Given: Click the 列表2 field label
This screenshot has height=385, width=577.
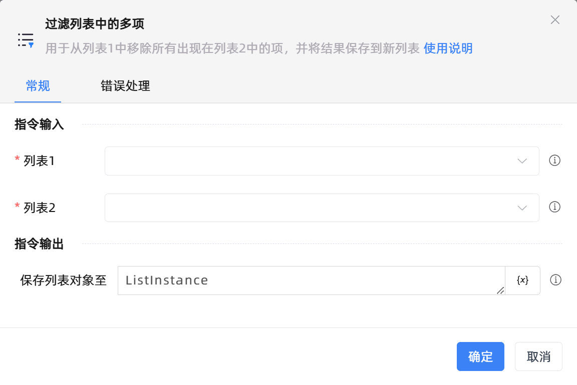Looking at the screenshot, I should pyautogui.click(x=39, y=207).
